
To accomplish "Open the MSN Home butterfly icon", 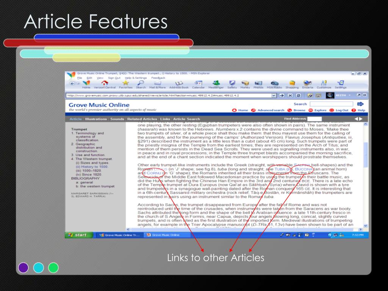I will (86, 83).
